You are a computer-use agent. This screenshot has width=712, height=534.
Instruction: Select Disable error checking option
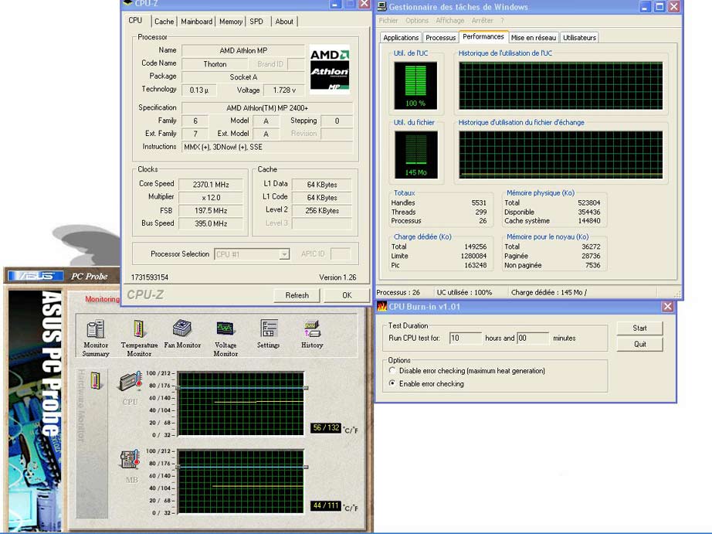pyautogui.click(x=392, y=370)
